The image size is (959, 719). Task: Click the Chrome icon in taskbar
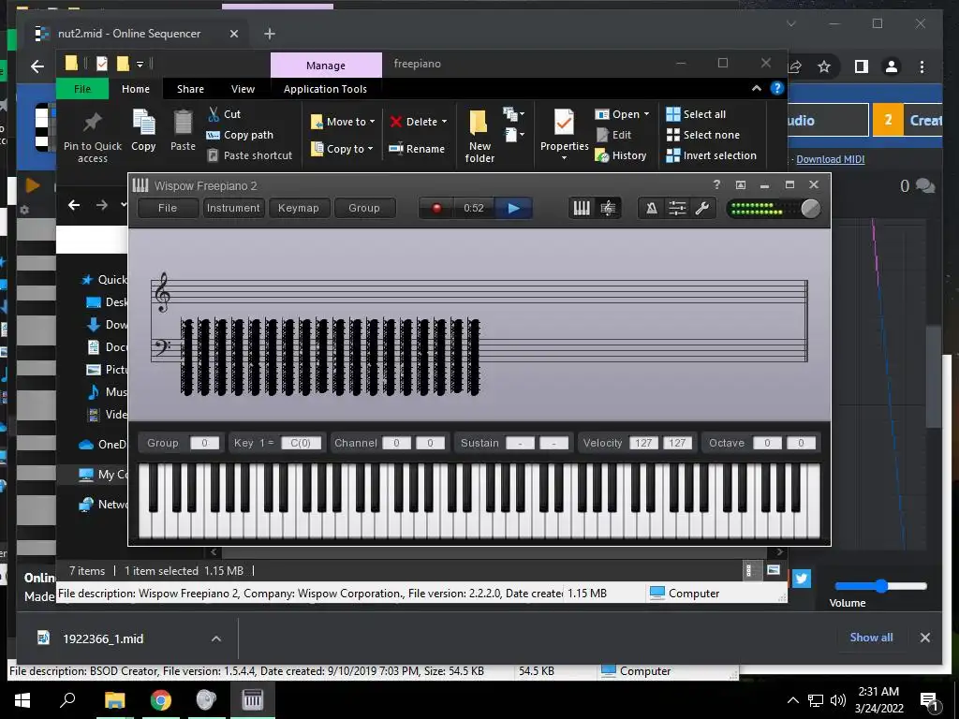(160, 699)
